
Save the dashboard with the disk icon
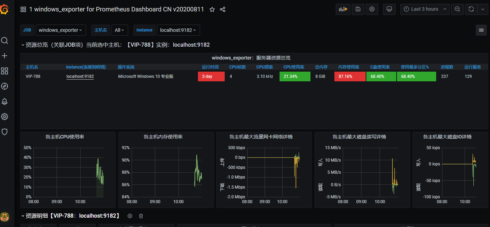pyautogui.click(x=358, y=9)
